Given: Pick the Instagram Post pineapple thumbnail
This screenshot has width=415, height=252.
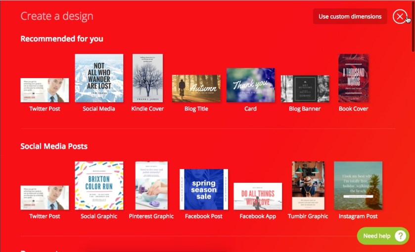Looking at the screenshot, I should (358, 186).
